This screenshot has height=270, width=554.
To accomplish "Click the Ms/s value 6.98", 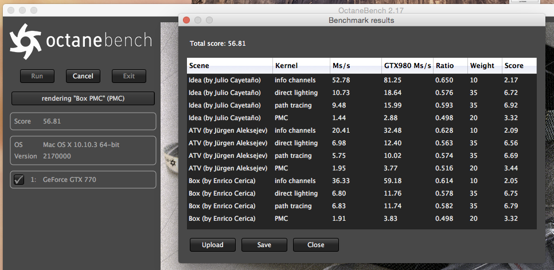I will point(339,143).
